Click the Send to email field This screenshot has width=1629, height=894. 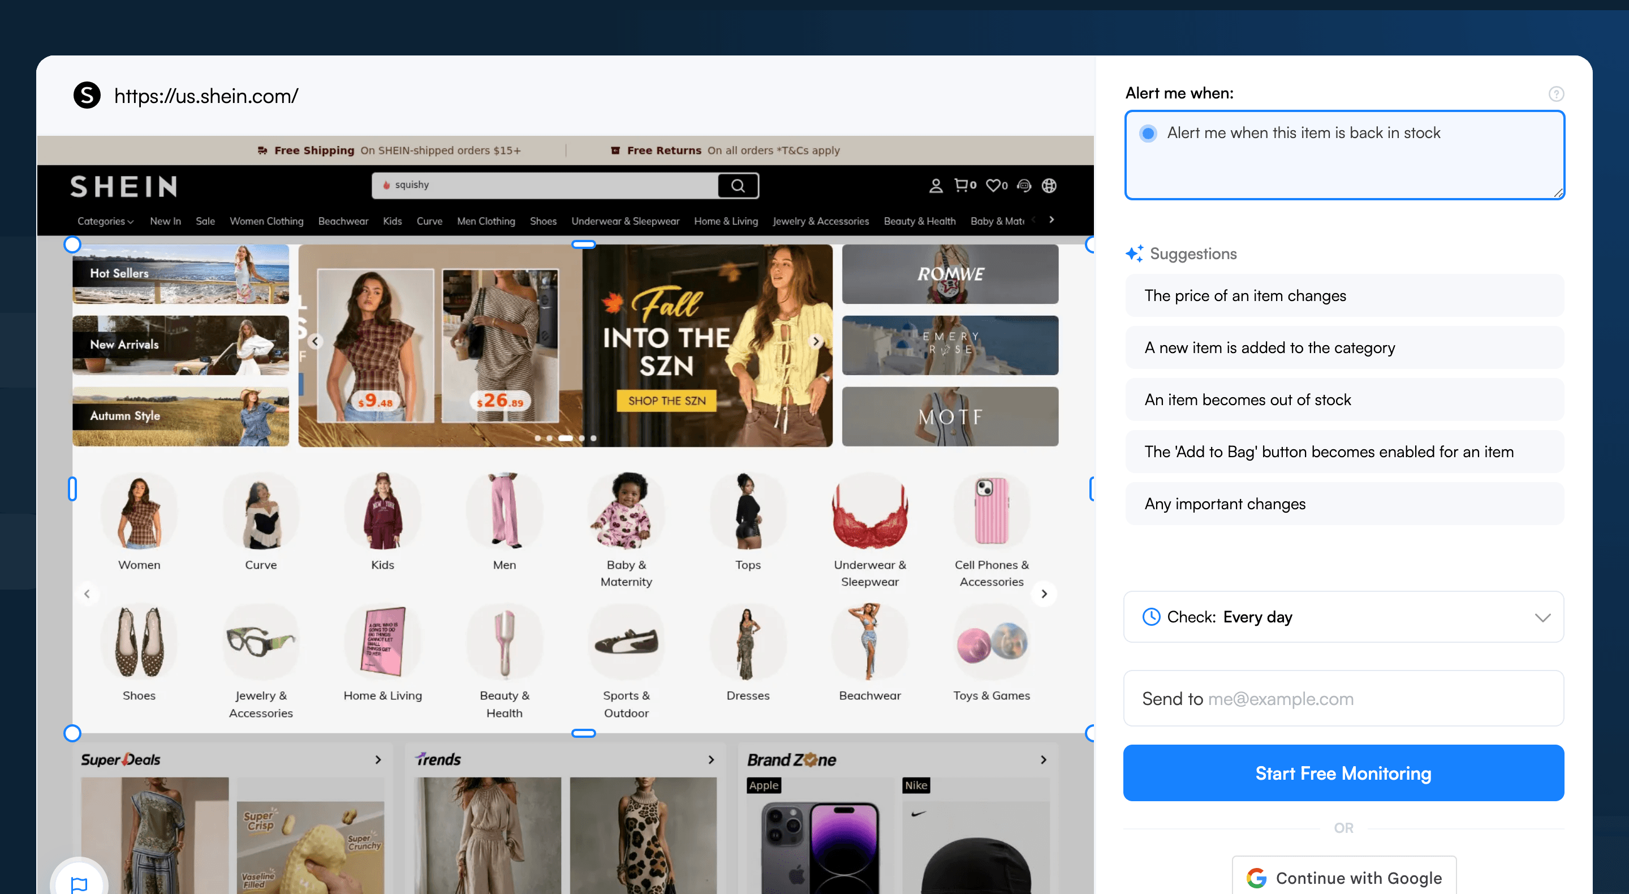pyautogui.click(x=1344, y=698)
